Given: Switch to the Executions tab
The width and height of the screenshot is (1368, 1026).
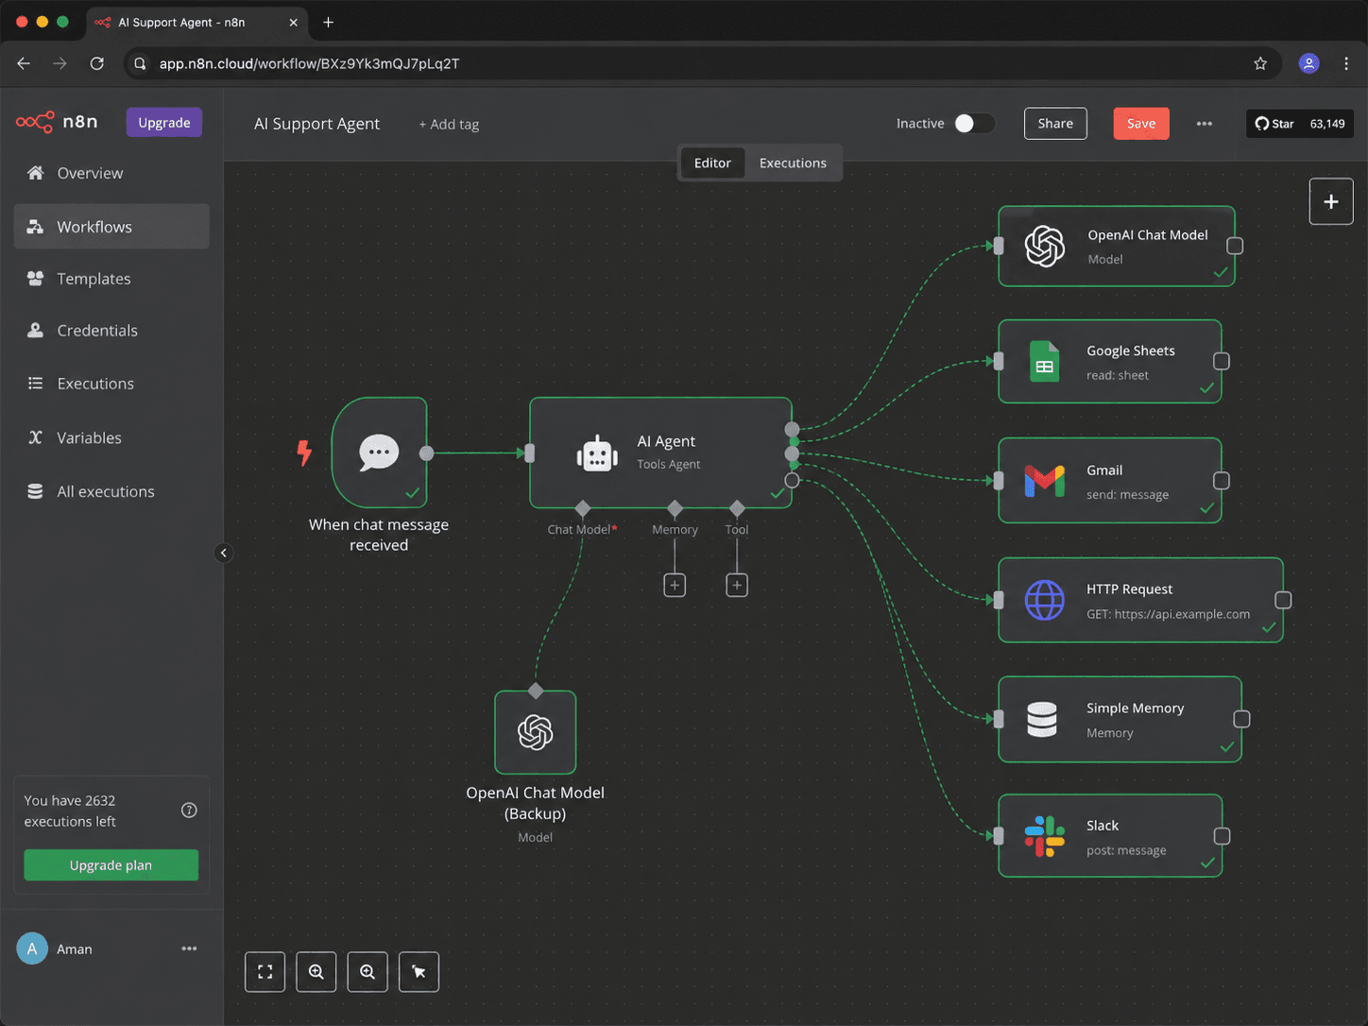Looking at the screenshot, I should click(x=793, y=163).
